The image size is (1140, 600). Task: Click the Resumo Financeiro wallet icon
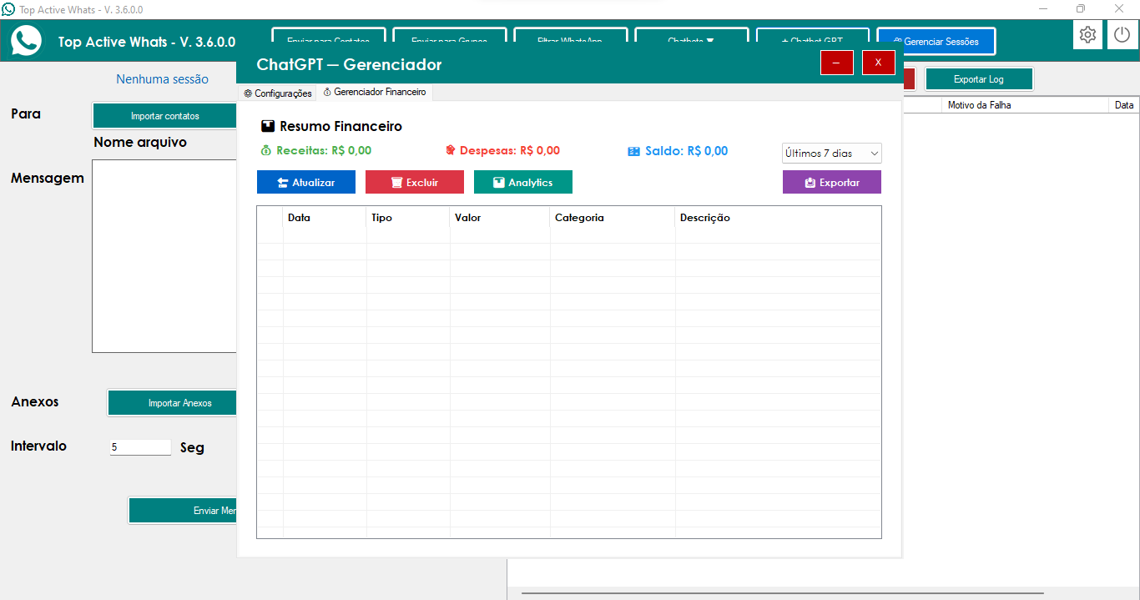(x=268, y=127)
